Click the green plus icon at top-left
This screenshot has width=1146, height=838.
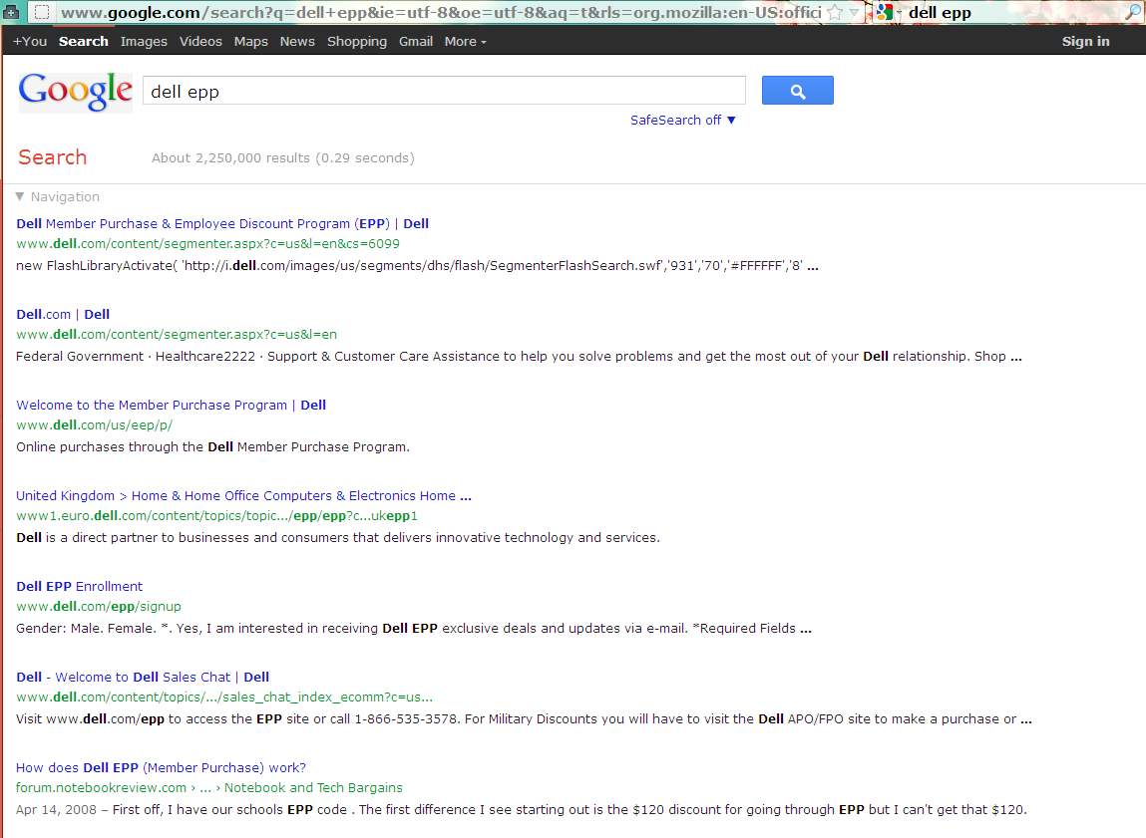pyautogui.click(x=11, y=13)
